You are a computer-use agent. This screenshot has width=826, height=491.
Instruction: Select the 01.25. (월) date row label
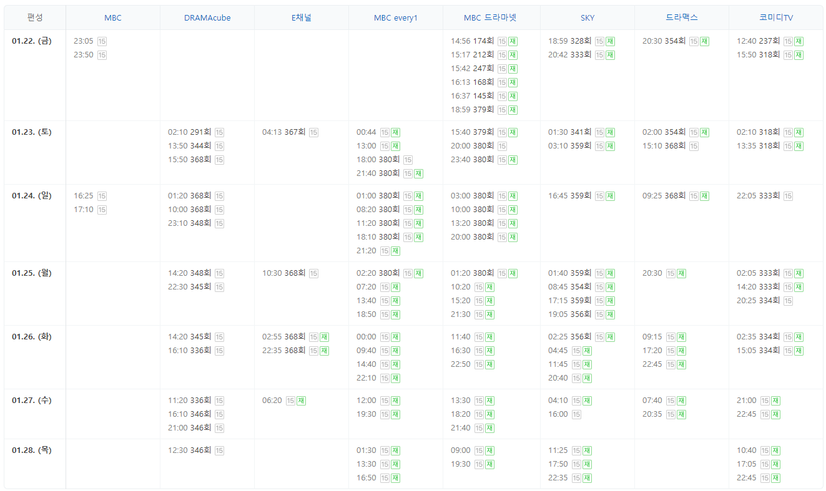32,273
